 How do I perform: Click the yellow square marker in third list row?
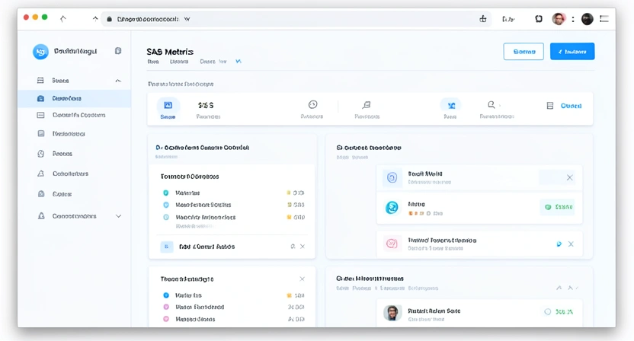click(x=289, y=217)
